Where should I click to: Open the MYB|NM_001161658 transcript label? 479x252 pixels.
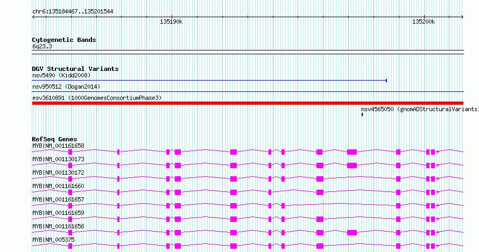pyautogui.click(x=58, y=146)
